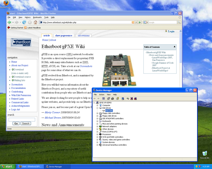Collapse the GPXE-XP-DEMO root node
The height and width of the screenshot is (169, 212).
pyautogui.click(x=94, y=103)
